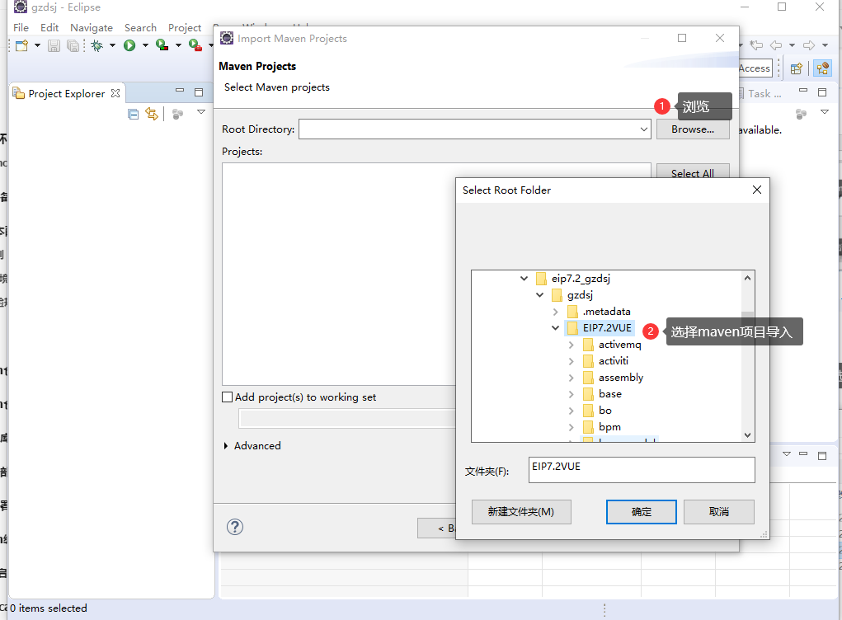
Task: Click the Coverage run icon
Action: (x=162, y=45)
